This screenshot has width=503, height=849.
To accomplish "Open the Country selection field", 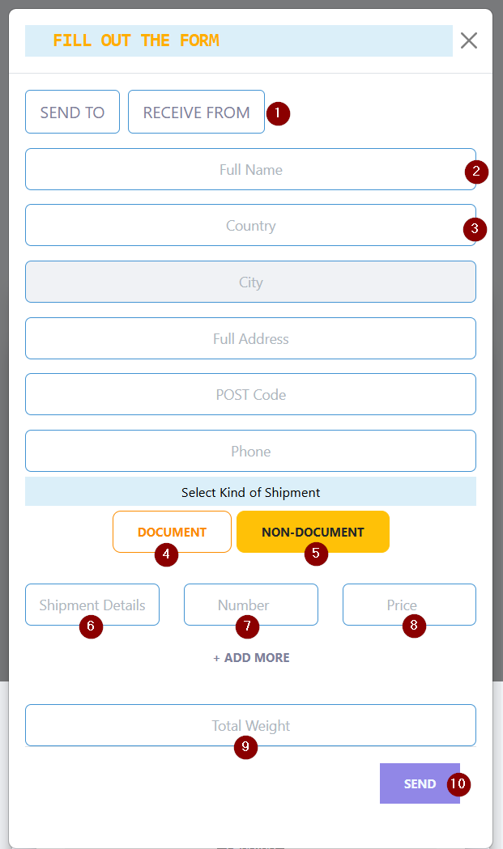I will pyautogui.click(x=250, y=225).
